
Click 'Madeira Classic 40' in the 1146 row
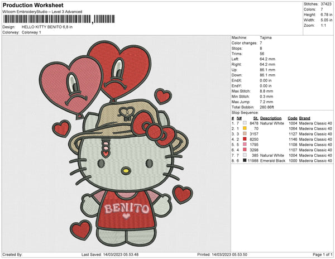click(x=315, y=139)
